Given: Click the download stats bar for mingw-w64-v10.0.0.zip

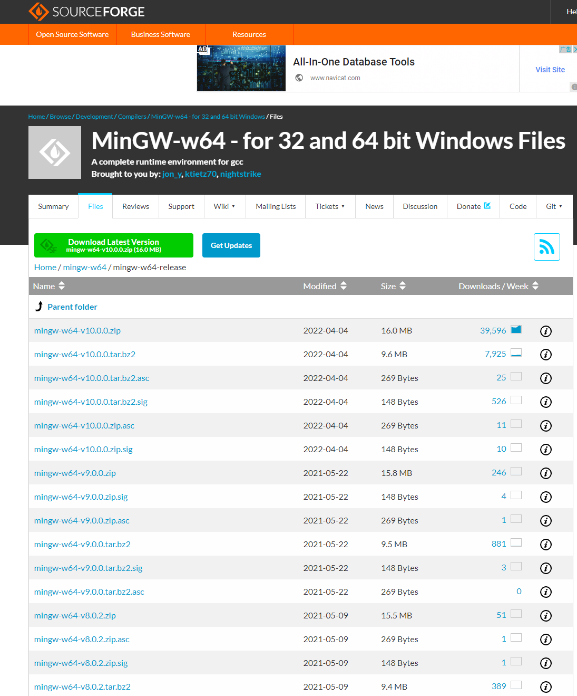Looking at the screenshot, I should 516,330.
